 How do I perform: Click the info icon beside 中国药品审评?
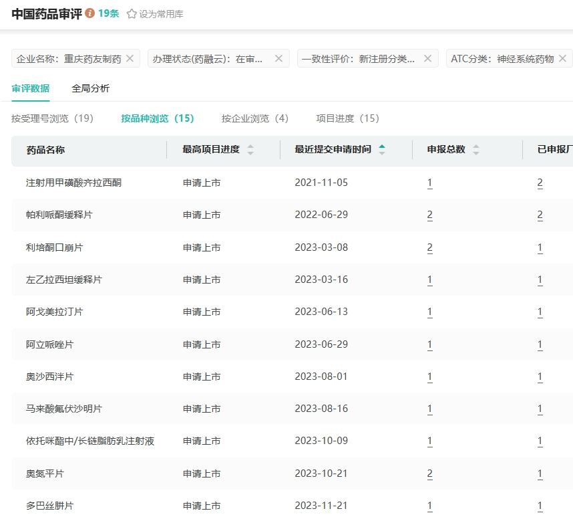pyautogui.click(x=90, y=13)
